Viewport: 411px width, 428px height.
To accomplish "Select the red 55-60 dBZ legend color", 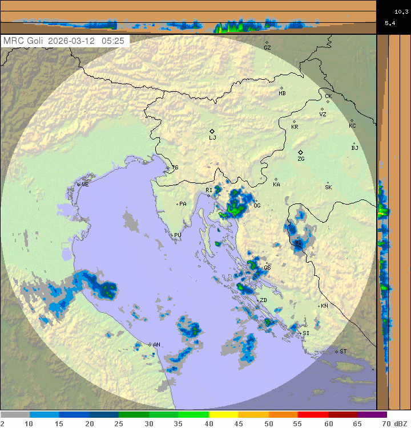I will [x=313, y=415].
